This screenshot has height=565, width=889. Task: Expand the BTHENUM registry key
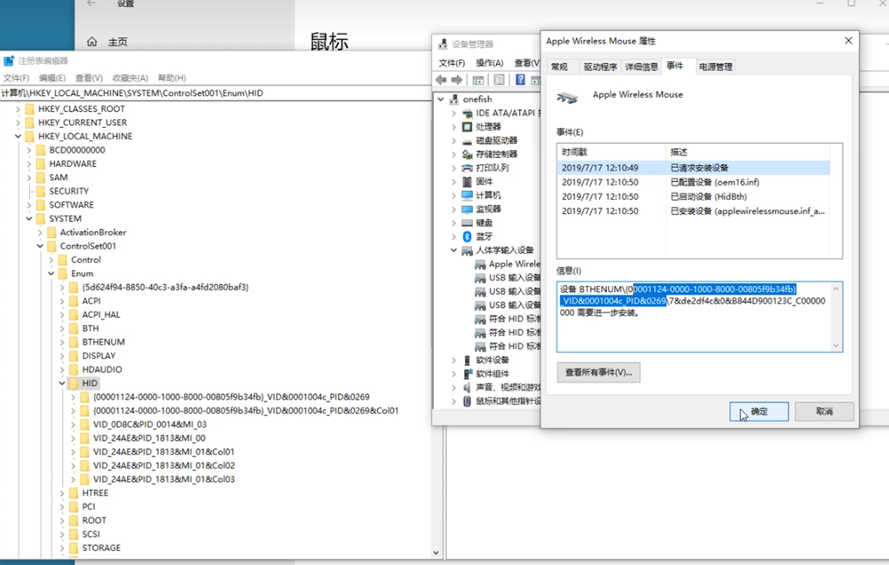pyautogui.click(x=62, y=342)
